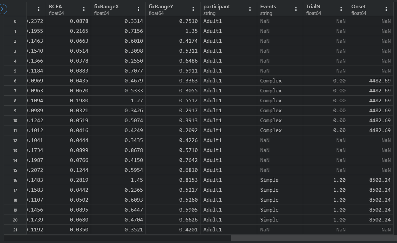Select row index 21
The width and height of the screenshot is (397, 243).
pyautogui.click(x=15, y=230)
